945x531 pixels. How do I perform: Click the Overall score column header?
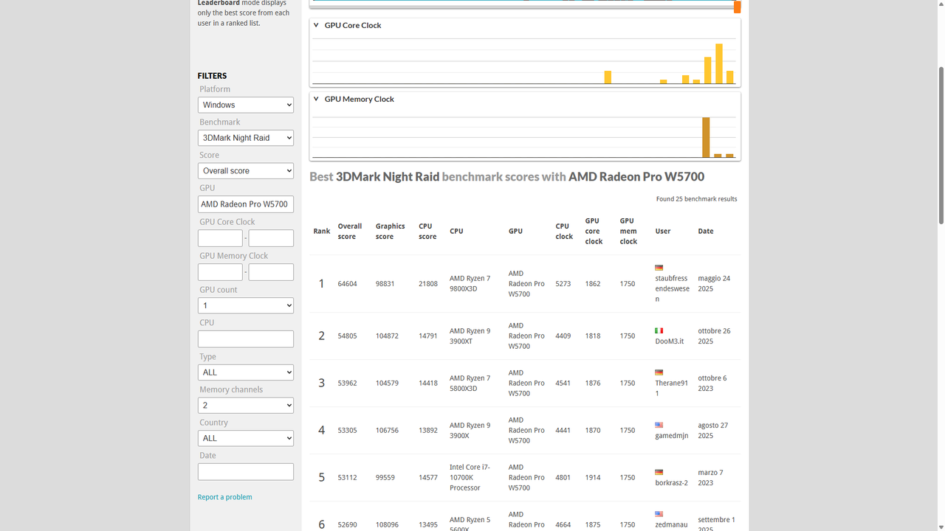click(x=350, y=232)
